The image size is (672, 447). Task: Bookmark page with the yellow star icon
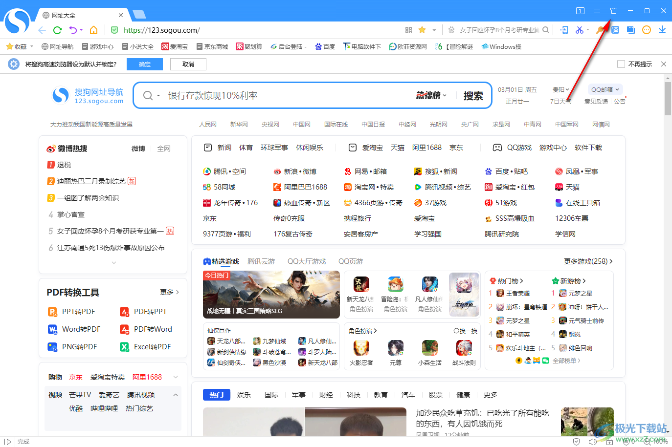tap(422, 30)
